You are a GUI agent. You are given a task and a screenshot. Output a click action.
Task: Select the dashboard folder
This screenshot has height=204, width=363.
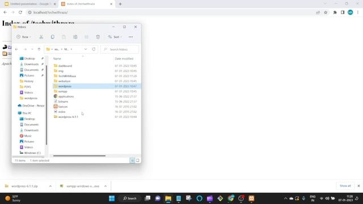(65, 66)
